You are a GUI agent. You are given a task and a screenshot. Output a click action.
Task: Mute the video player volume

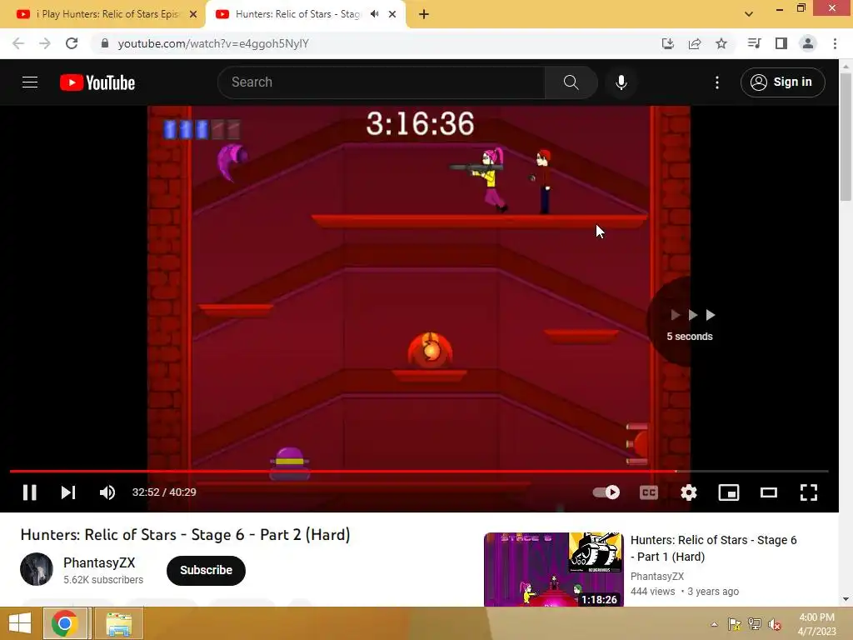pyautogui.click(x=107, y=492)
